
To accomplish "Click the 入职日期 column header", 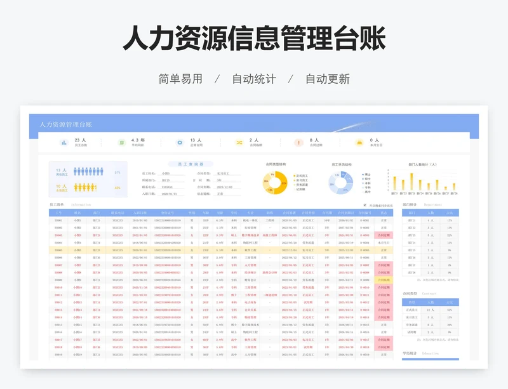I will pyautogui.click(x=140, y=213).
